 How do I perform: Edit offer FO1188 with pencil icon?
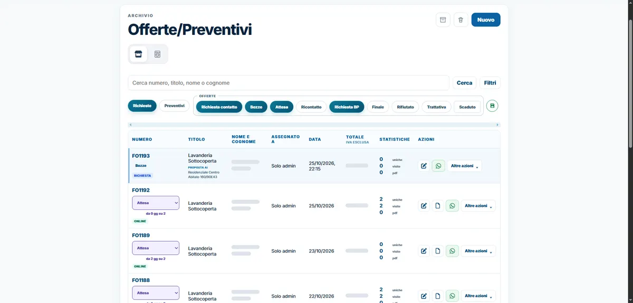pyautogui.click(x=424, y=296)
